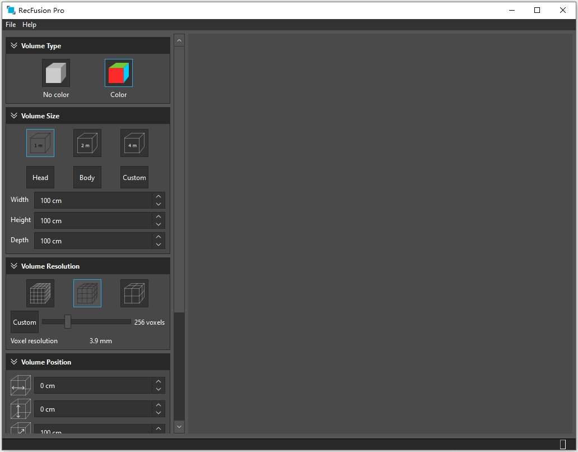The height and width of the screenshot is (452, 578).
Task: Choose the 1 m volume size cube
Action: [40, 143]
